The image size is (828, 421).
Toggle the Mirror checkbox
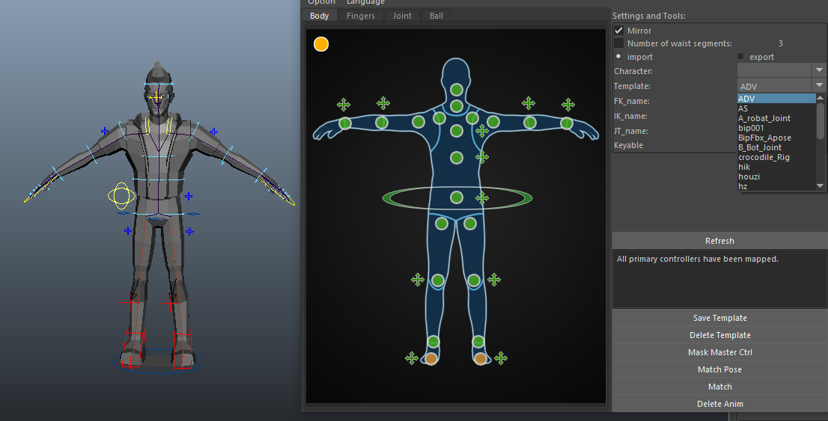[x=619, y=31]
